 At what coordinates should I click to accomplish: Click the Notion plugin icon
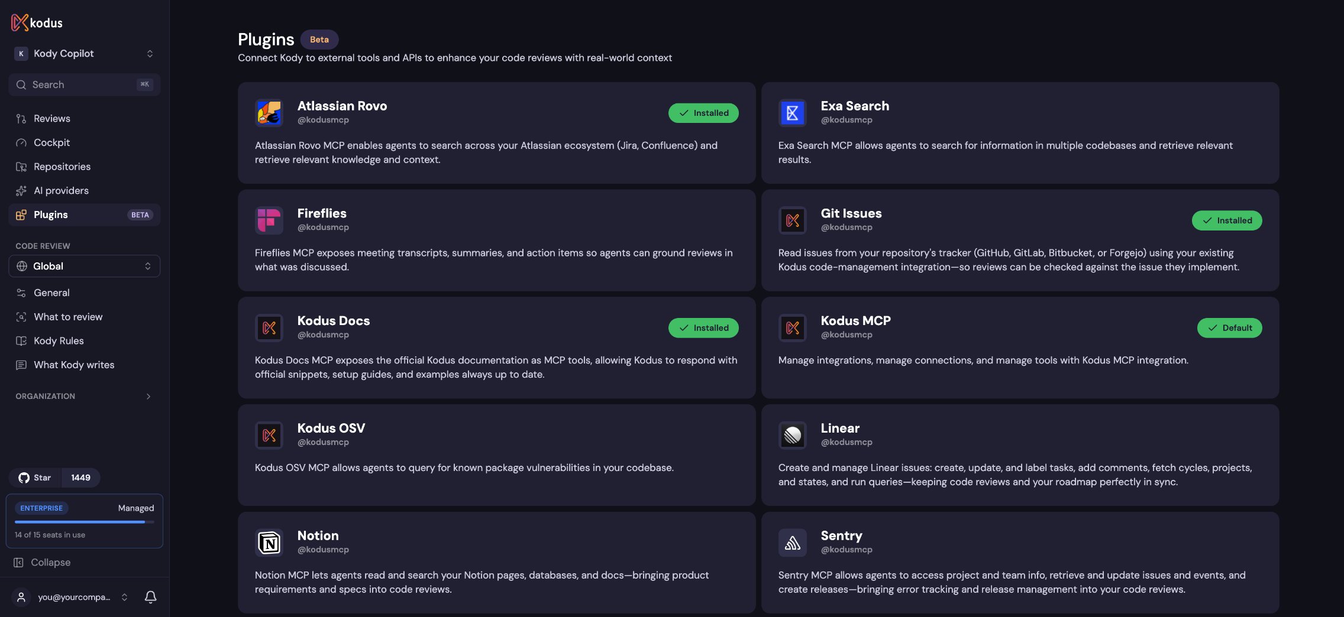[x=269, y=543]
